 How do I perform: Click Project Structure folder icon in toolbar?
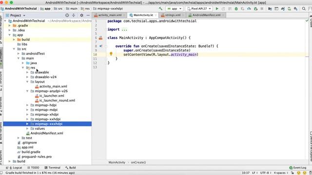point(270,9)
